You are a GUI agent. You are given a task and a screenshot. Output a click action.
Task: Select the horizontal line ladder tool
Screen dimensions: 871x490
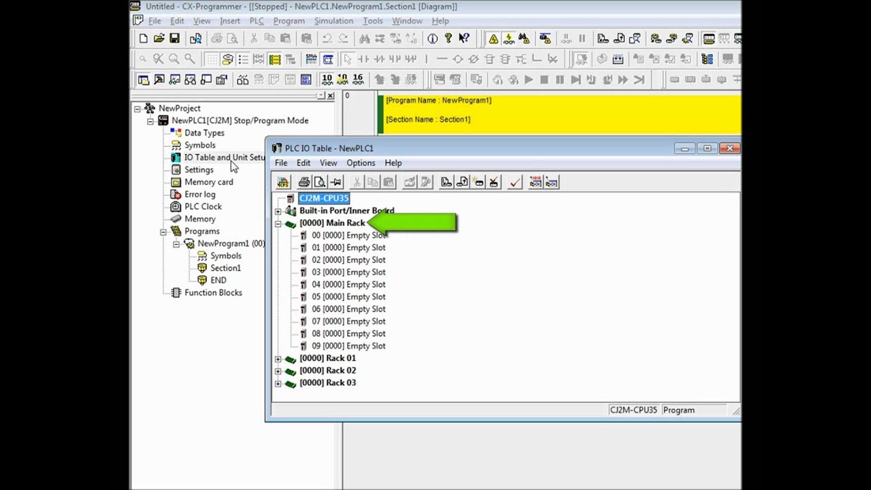pos(442,59)
